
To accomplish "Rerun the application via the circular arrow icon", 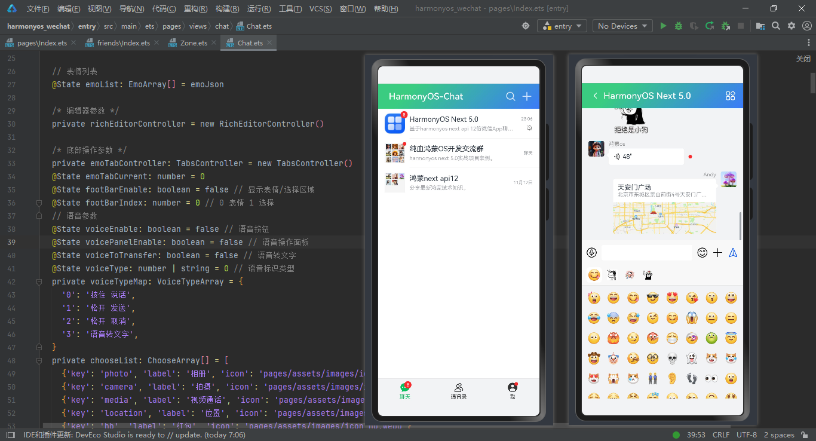I will [708, 26].
